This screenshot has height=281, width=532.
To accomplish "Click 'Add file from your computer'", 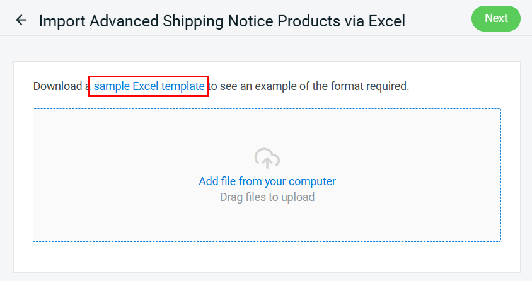I will [x=267, y=181].
